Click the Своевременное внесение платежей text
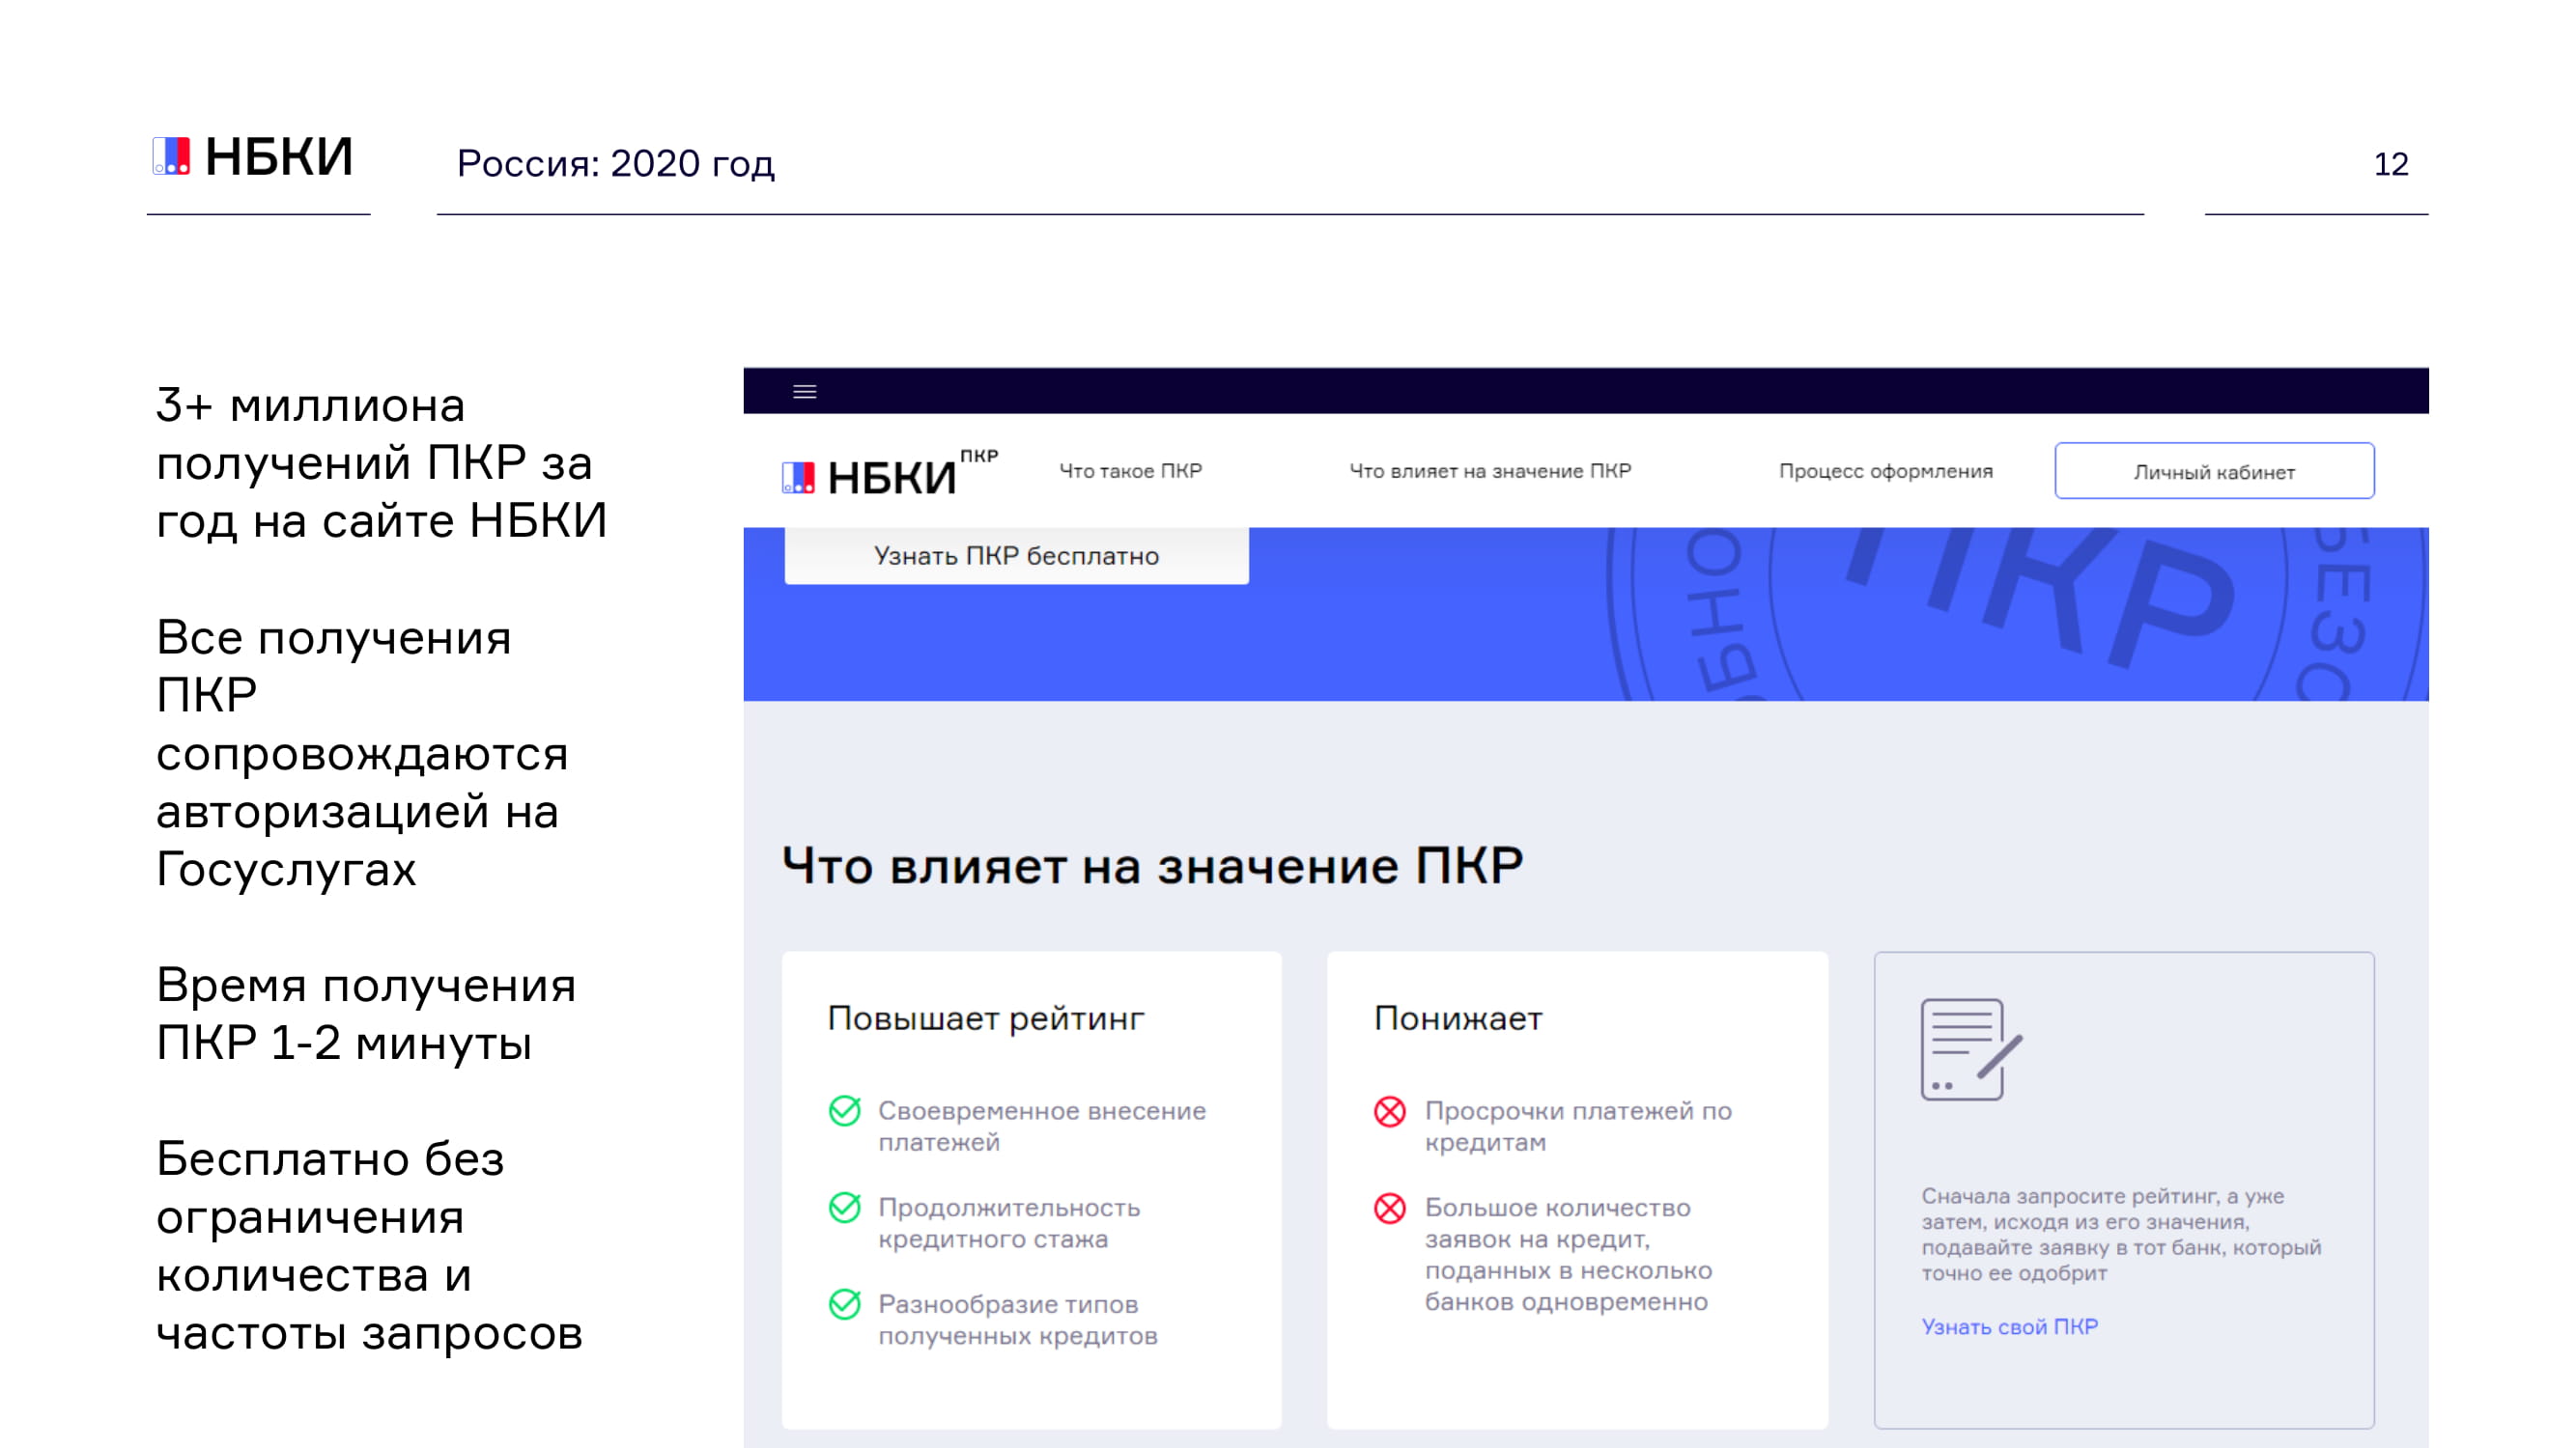The image size is (2576, 1448). [1042, 1127]
